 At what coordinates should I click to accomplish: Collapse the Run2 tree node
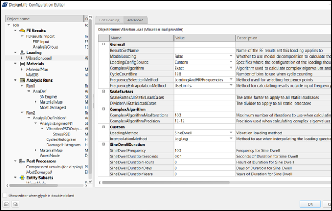[x=22, y=113]
